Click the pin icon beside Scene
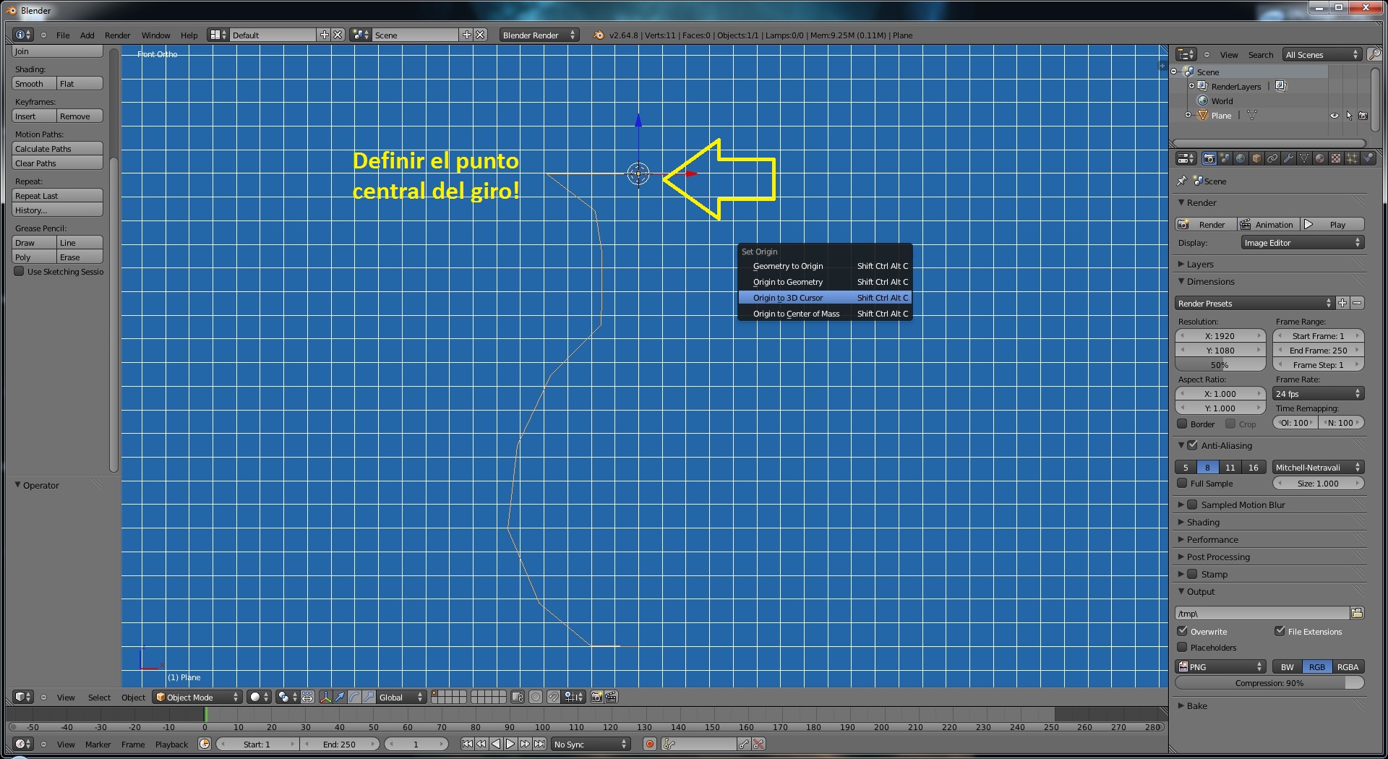 click(1182, 181)
